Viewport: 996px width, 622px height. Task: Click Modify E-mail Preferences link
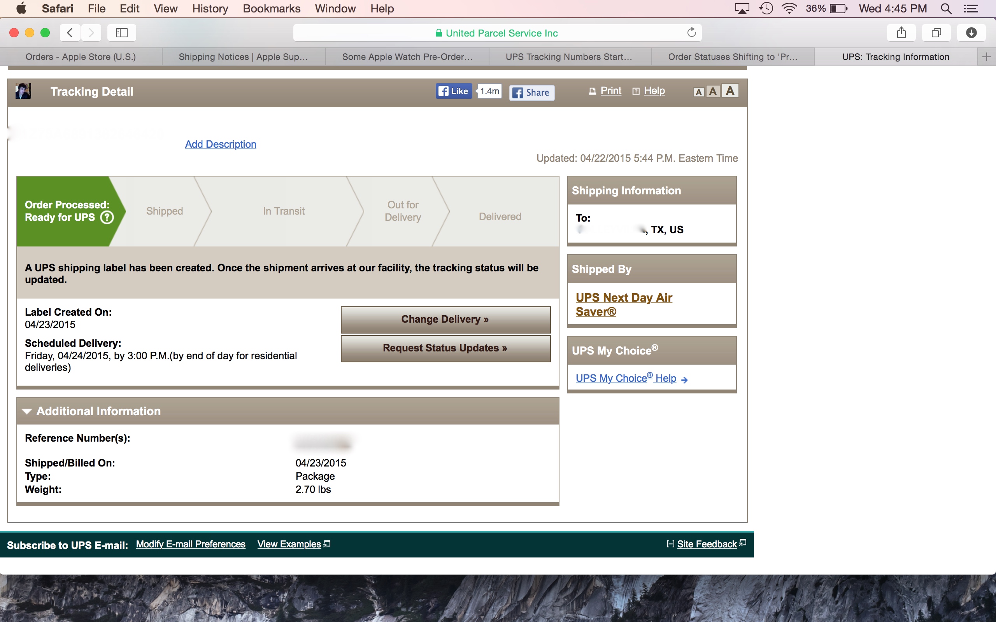coord(191,544)
